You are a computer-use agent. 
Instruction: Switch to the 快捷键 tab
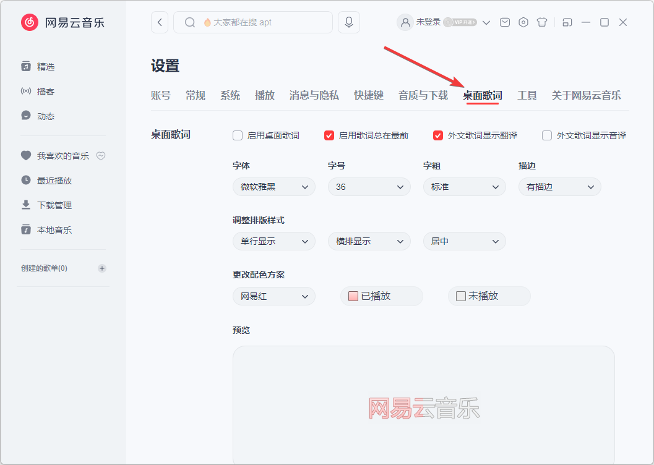pos(369,96)
